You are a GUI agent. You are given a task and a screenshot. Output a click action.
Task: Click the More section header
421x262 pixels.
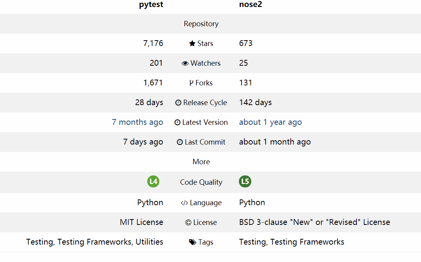coord(201,162)
